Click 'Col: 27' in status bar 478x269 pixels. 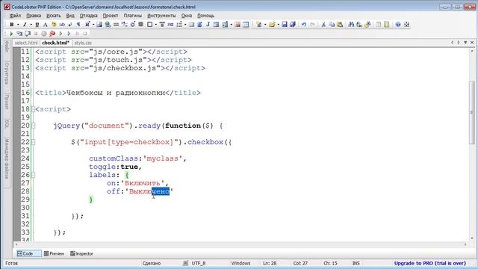(x=300, y=263)
